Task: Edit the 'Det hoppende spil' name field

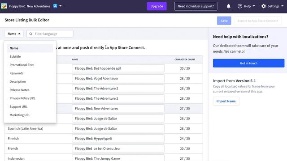Action: pos(118,68)
